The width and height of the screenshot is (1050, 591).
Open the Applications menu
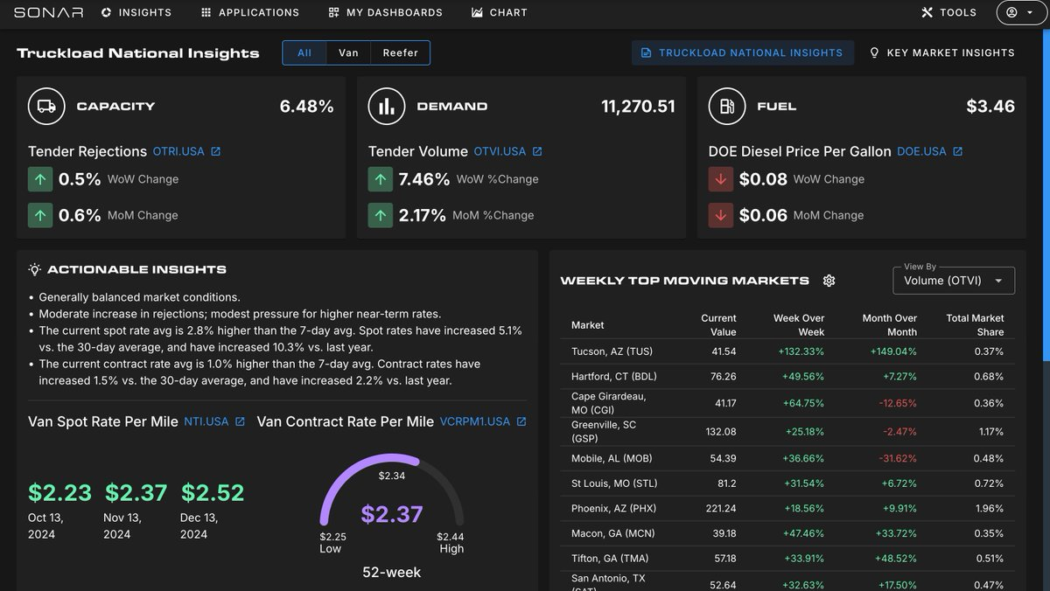pyautogui.click(x=249, y=12)
